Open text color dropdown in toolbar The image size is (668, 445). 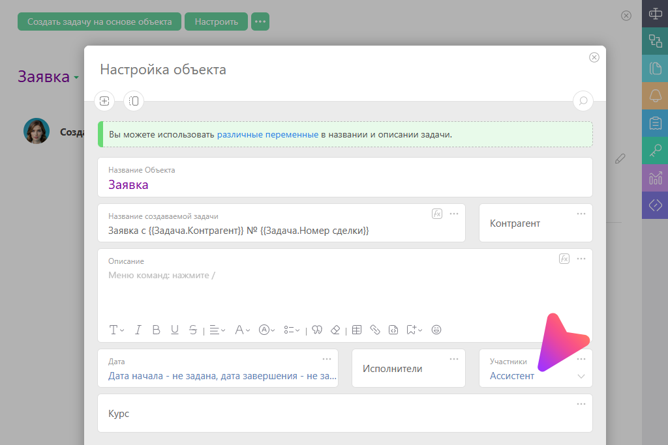click(x=242, y=330)
